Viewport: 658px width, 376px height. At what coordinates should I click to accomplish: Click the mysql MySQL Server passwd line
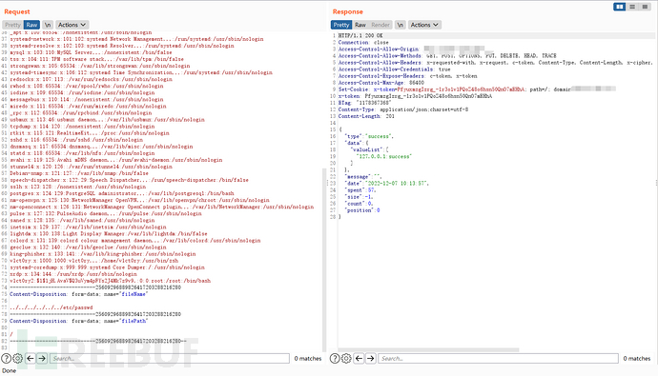tap(91, 52)
